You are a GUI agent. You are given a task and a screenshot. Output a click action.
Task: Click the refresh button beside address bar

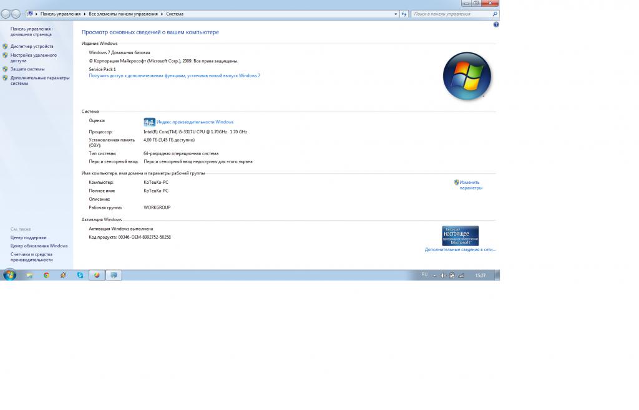click(404, 14)
